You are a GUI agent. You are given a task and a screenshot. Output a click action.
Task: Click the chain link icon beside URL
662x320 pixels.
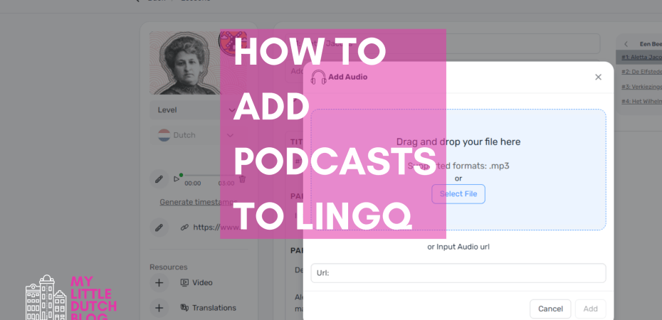point(184,228)
